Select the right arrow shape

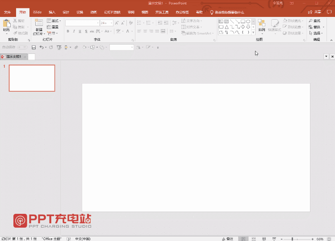243,27
